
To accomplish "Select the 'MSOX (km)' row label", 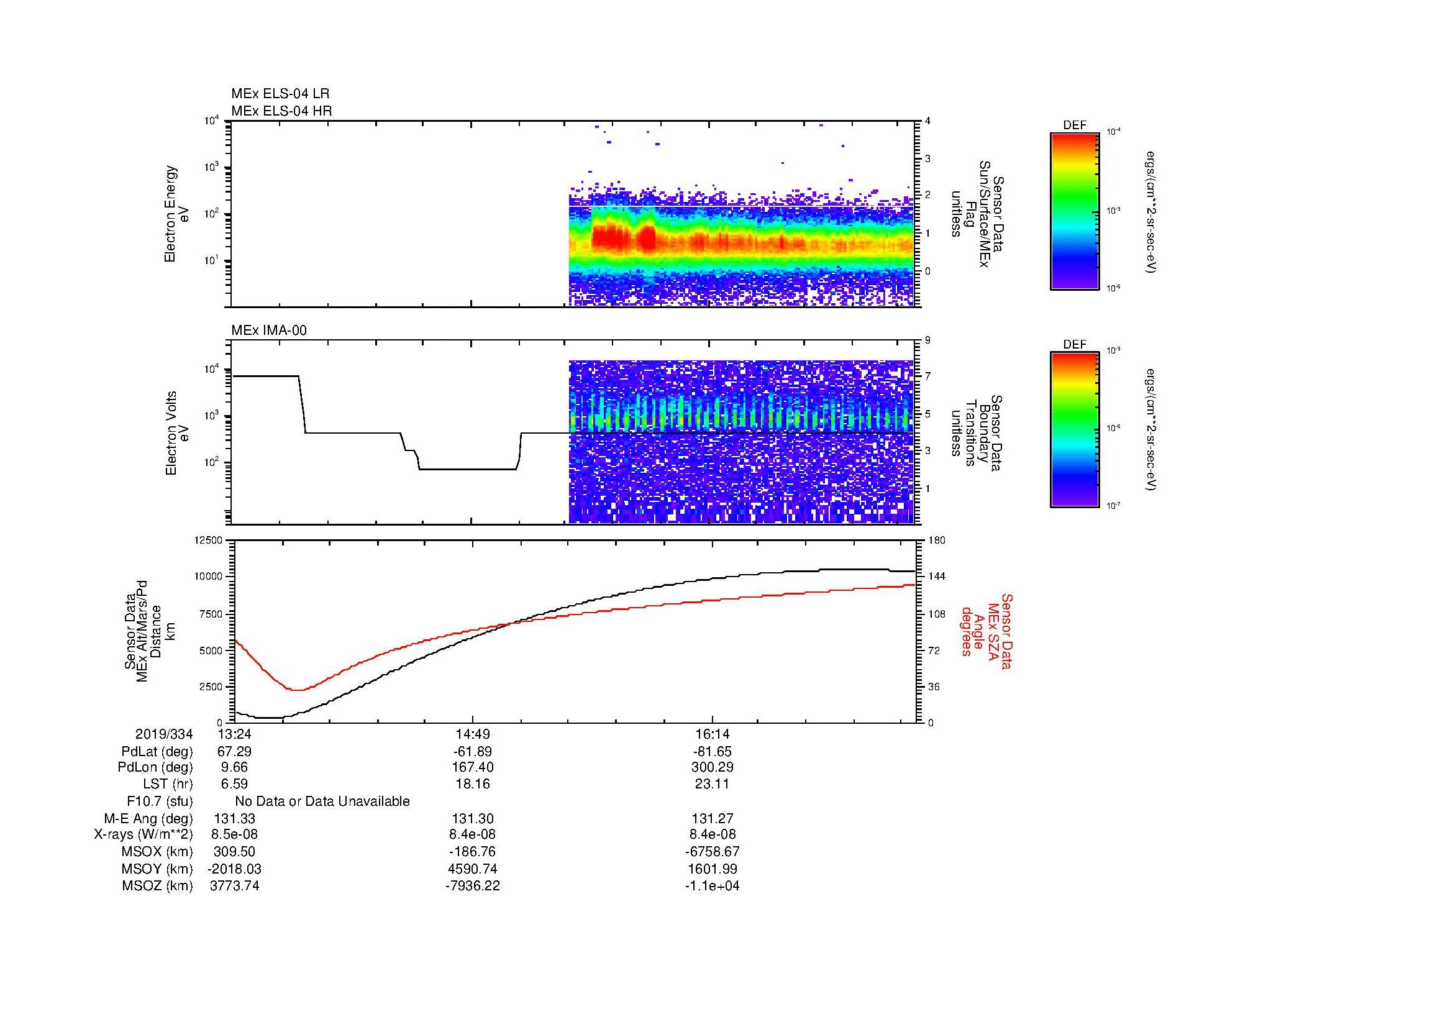I will click(x=157, y=852).
